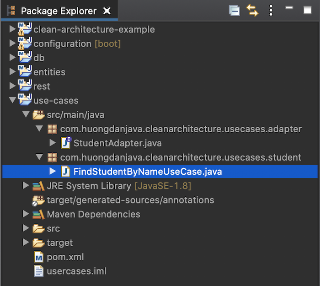
Task: Toggle Link with Editor arrows icon
Action: [252, 11]
